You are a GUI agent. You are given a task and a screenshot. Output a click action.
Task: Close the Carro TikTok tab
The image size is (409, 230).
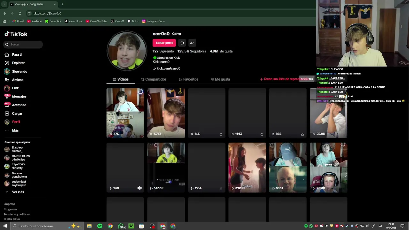(x=54, y=4)
